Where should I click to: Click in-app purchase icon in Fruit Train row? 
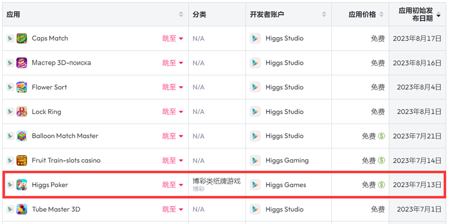pyautogui.click(x=382, y=161)
